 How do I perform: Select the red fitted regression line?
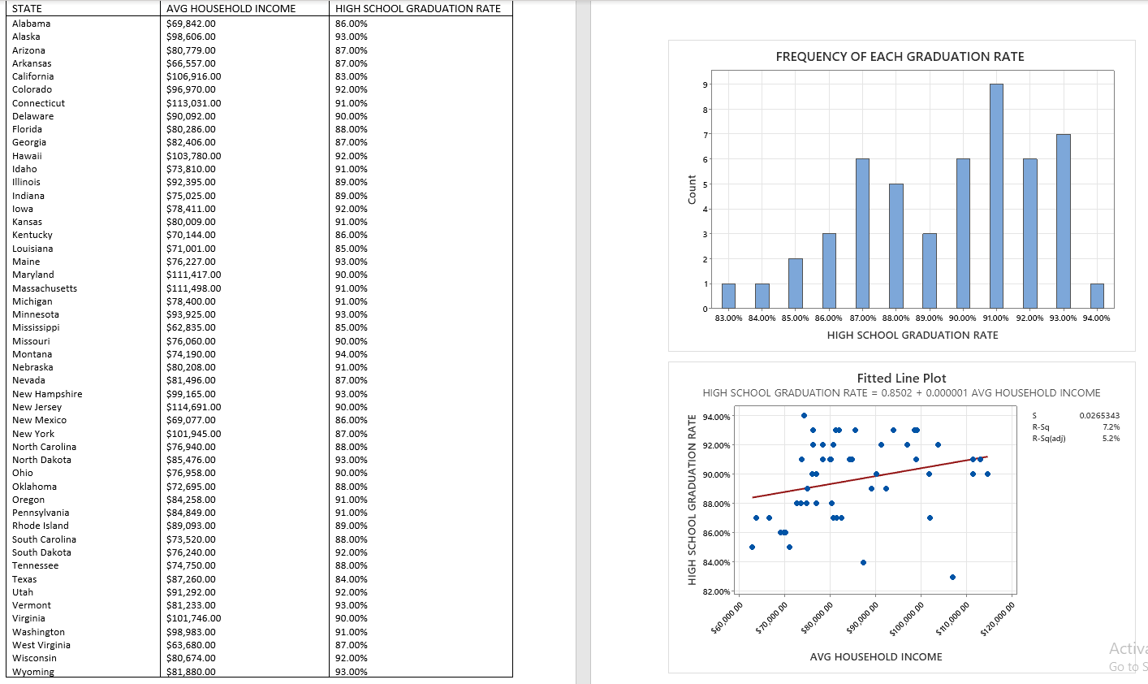pyautogui.click(x=870, y=477)
